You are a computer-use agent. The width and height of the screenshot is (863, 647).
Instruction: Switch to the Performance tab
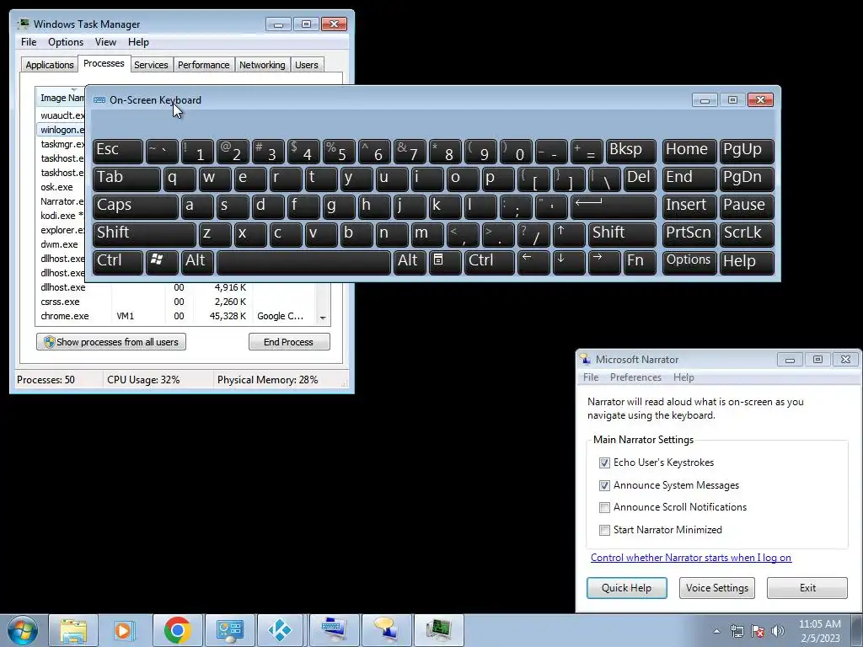click(204, 65)
